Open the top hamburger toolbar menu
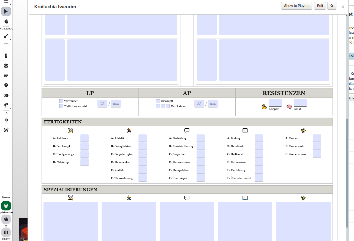The width and height of the screenshot is (354, 241). pyautogui.click(x=6, y=2)
